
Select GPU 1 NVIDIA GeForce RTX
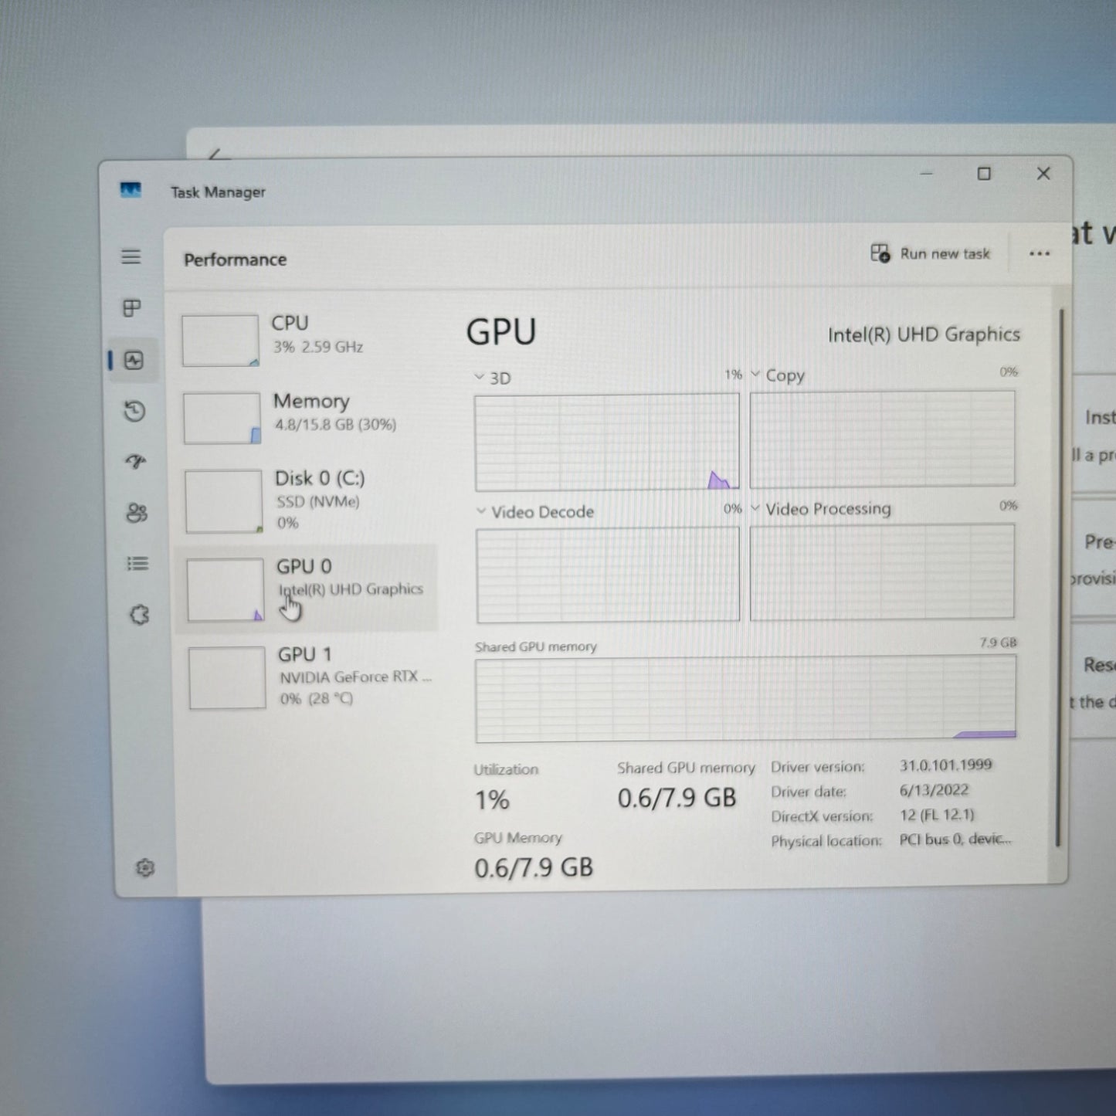(310, 677)
